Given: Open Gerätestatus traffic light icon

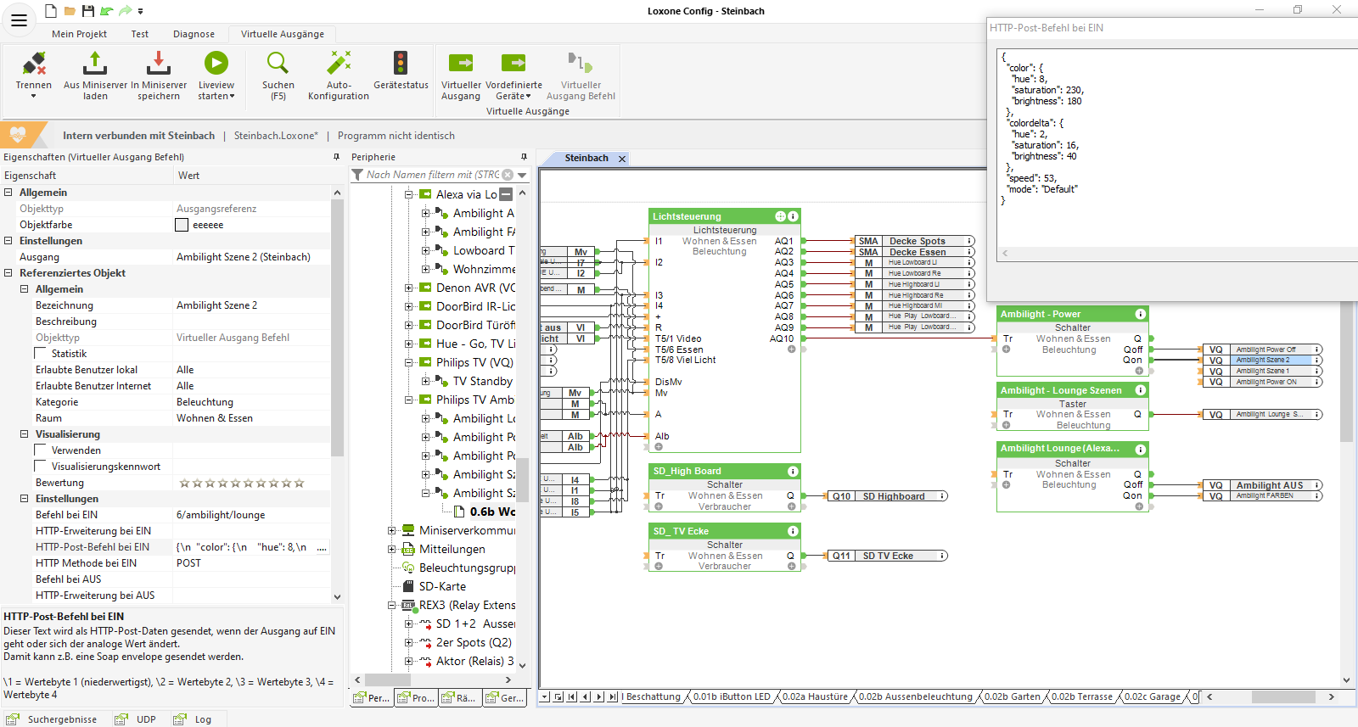Looking at the screenshot, I should click(x=401, y=64).
